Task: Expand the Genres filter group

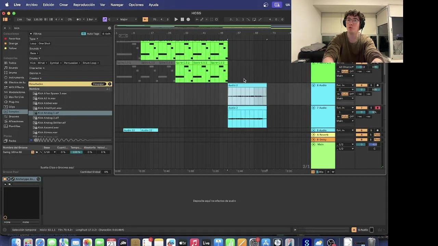Action: pyautogui.click(x=35, y=73)
